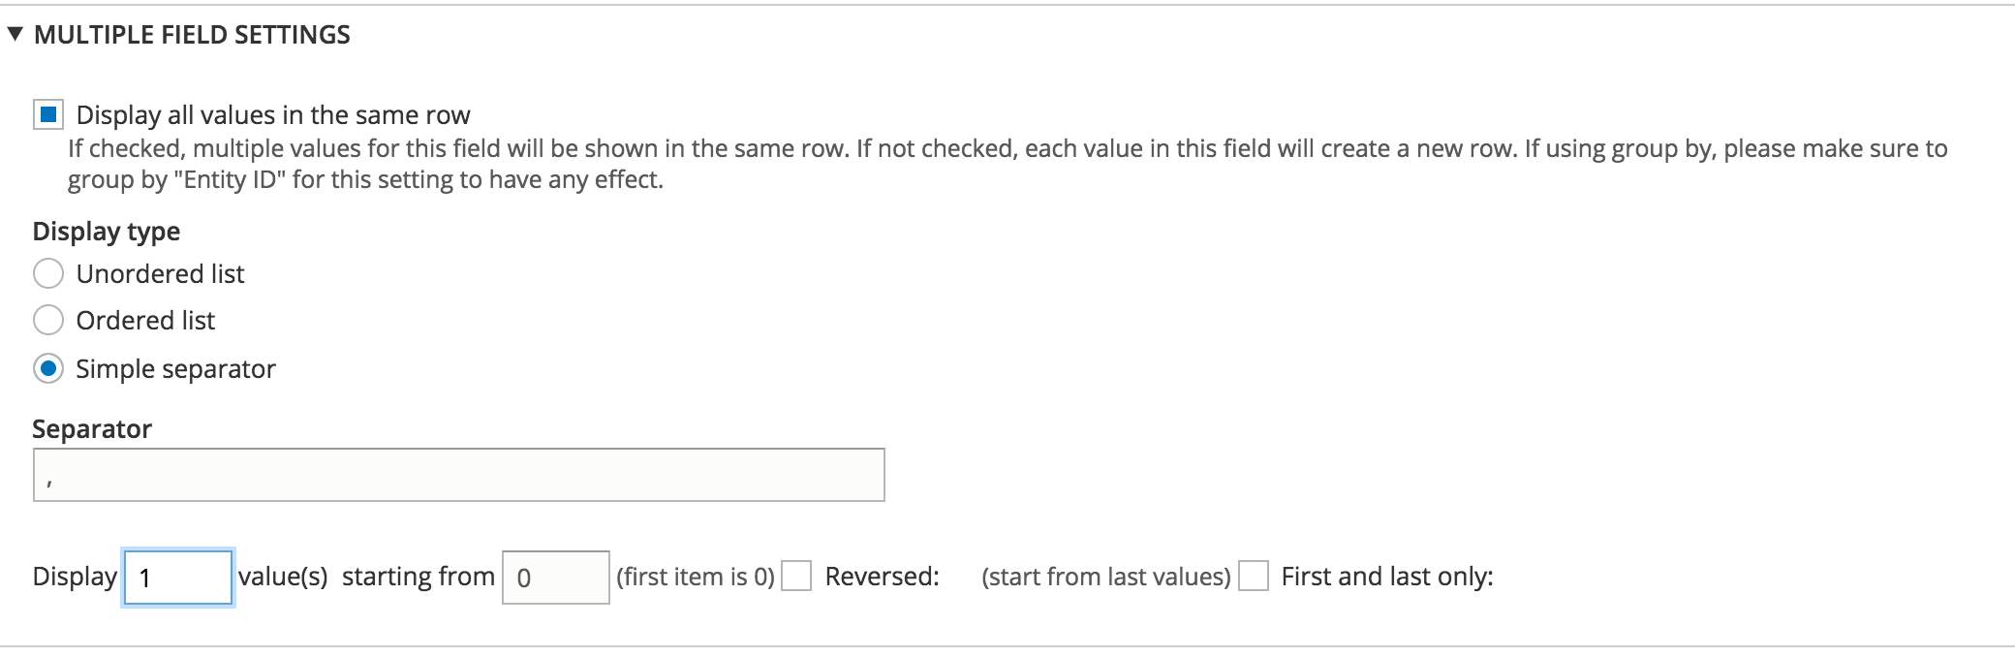
Task: Enable the Reversed checkbox
Action: tap(796, 577)
